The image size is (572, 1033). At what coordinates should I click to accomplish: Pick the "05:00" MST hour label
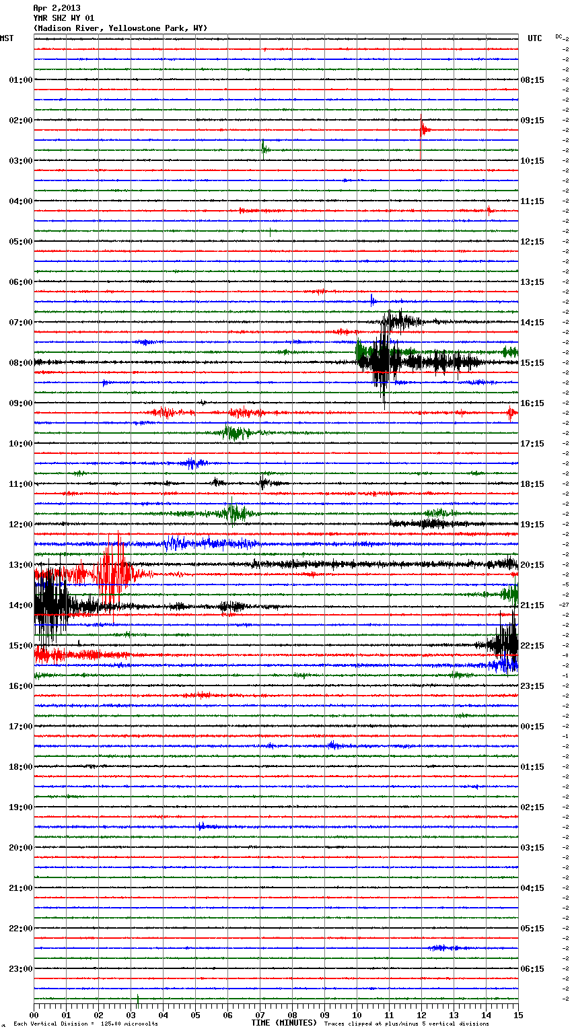pyautogui.click(x=21, y=242)
